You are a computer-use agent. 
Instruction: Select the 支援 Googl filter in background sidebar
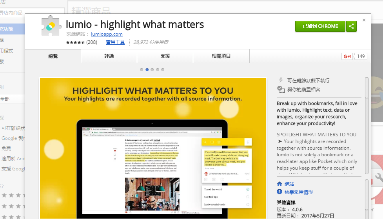coord(13,169)
